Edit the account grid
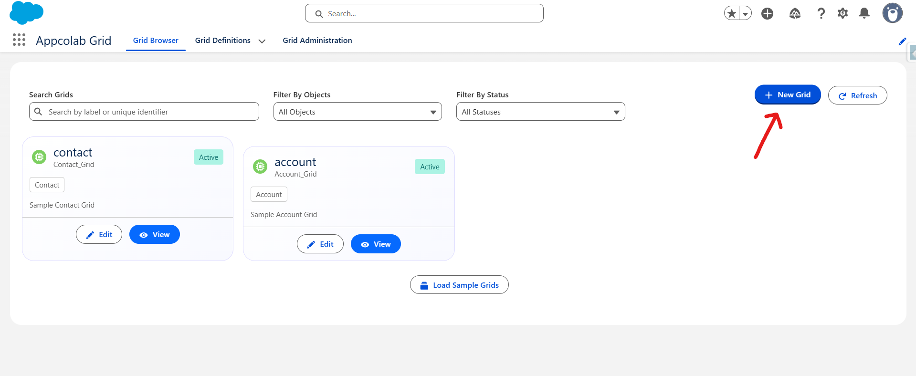Viewport: 916px width, 376px height. point(320,244)
